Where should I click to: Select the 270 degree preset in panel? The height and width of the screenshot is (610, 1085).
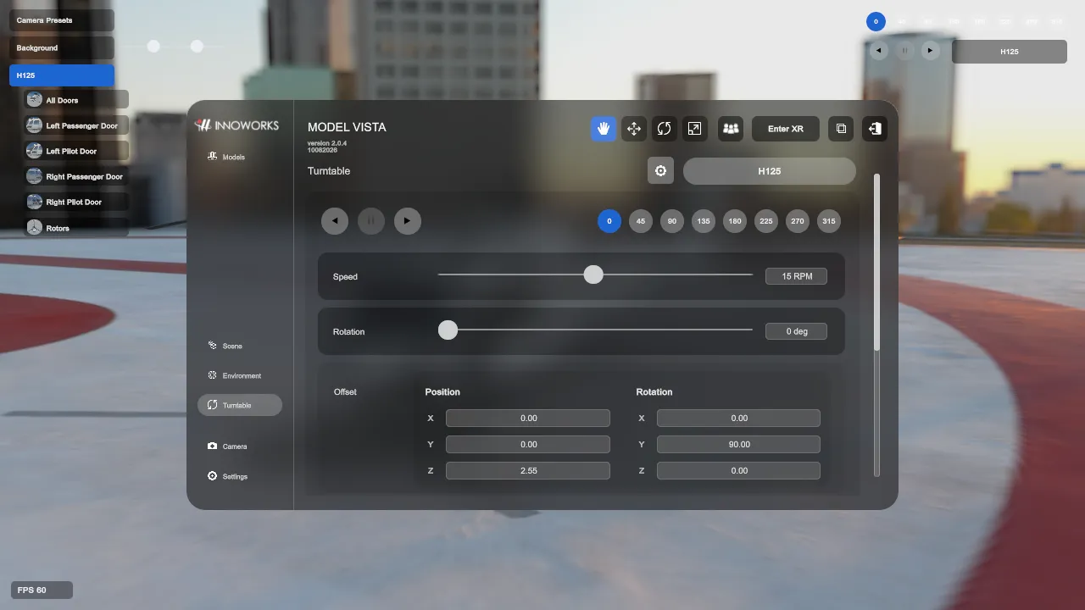tap(798, 221)
